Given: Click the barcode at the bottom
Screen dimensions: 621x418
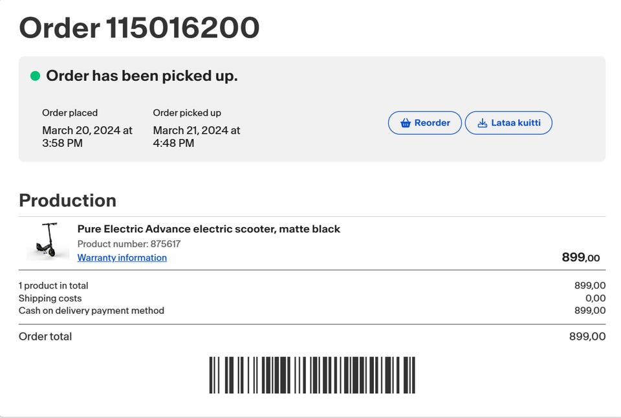Looking at the screenshot, I should pyautogui.click(x=312, y=375).
